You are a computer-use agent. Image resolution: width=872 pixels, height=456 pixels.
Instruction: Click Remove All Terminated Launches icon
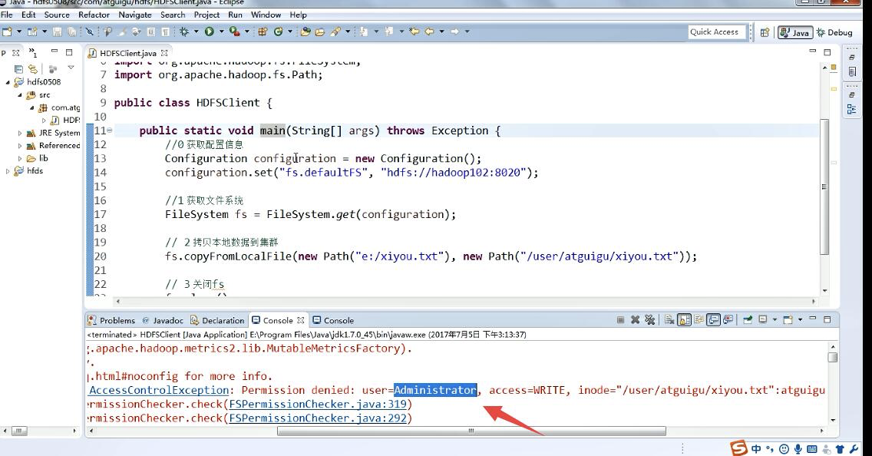click(649, 320)
